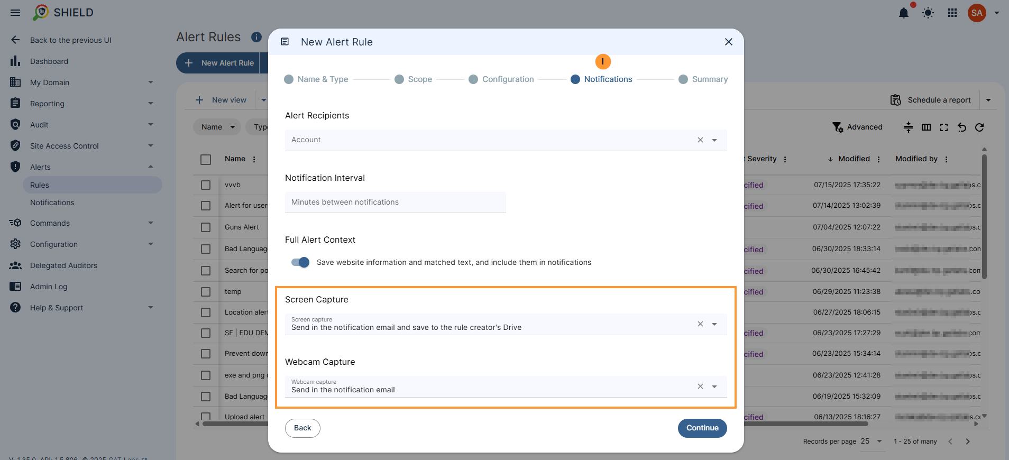Open Notifications under Alerts sidebar

(x=52, y=203)
